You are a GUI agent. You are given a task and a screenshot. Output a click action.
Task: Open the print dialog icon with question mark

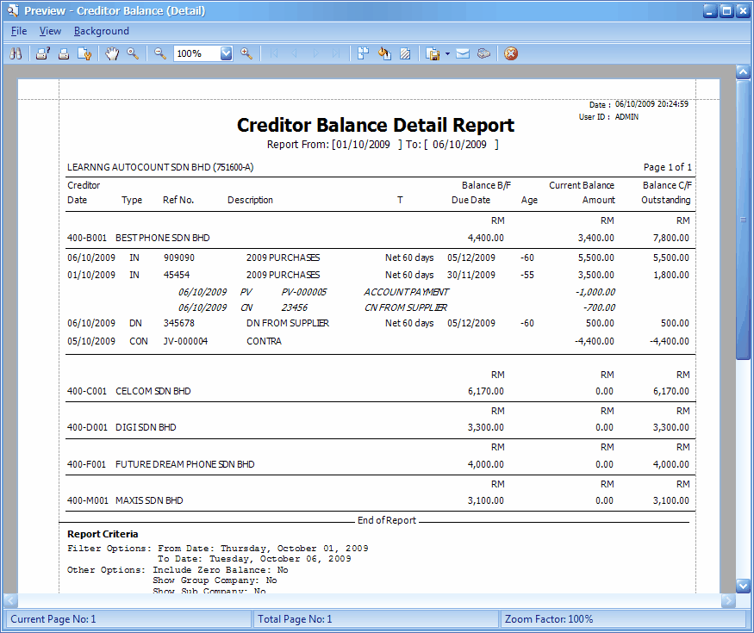(43, 53)
